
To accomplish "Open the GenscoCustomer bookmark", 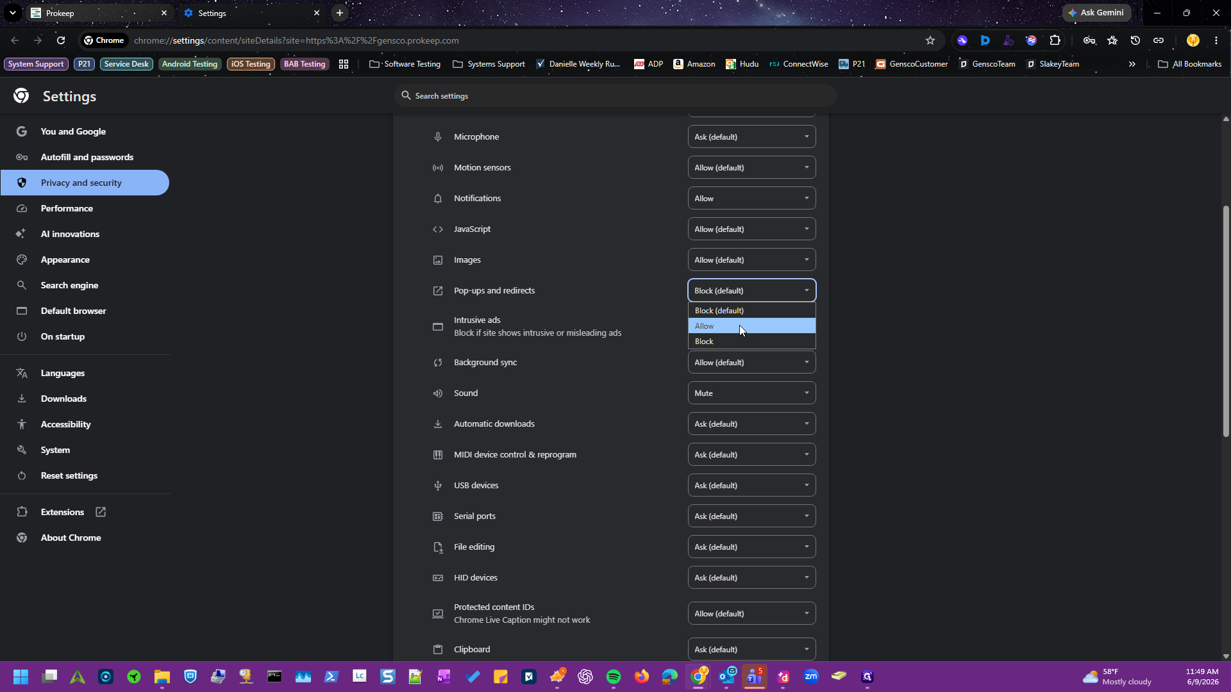I will (x=912, y=64).
